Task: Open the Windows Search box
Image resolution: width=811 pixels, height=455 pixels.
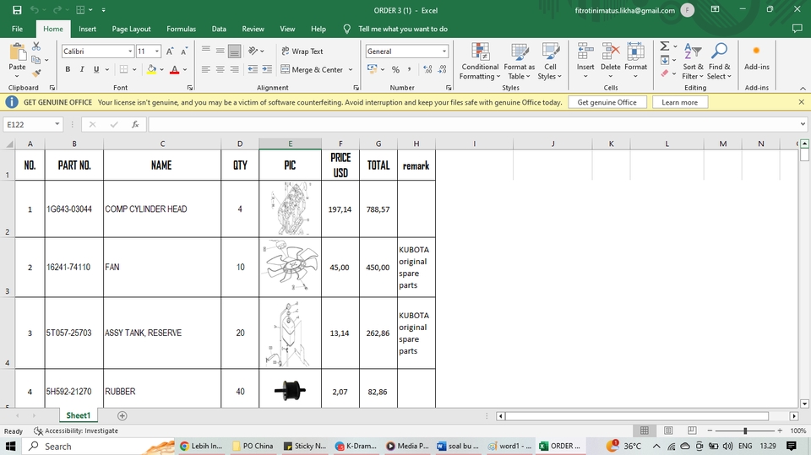Action: [x=100, y=447]
